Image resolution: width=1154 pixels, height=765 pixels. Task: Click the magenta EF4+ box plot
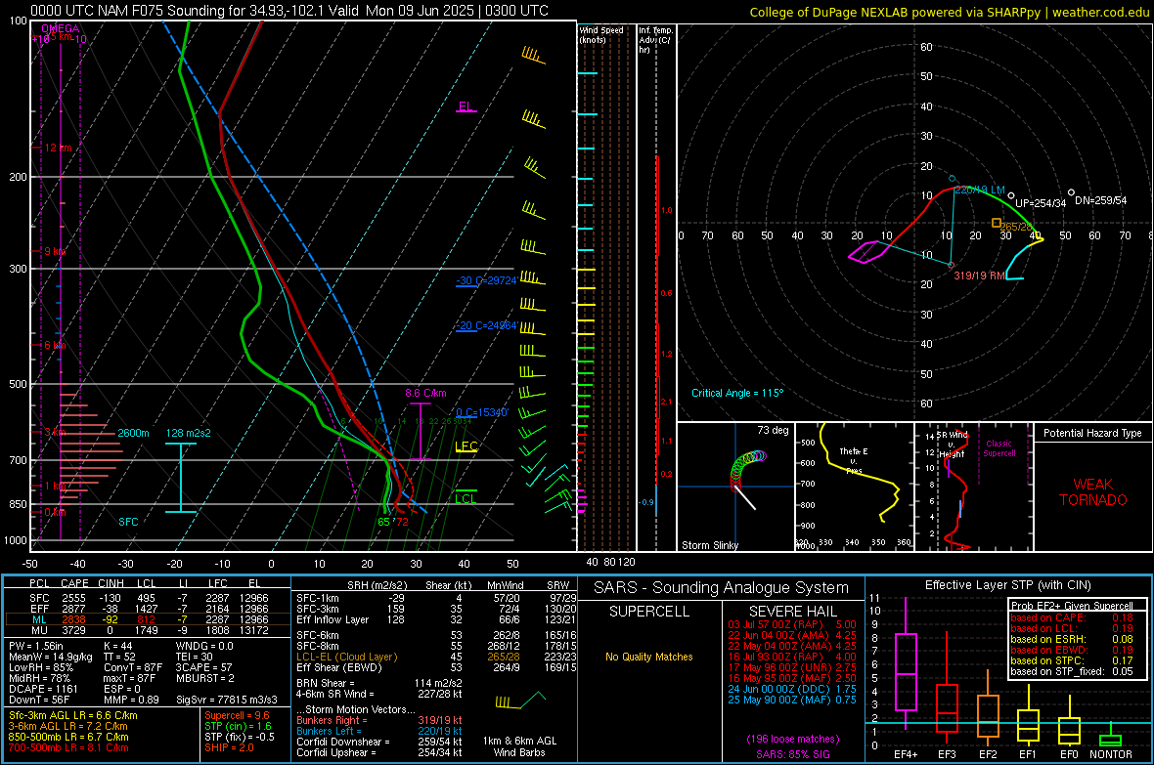[x=906, y=663]
